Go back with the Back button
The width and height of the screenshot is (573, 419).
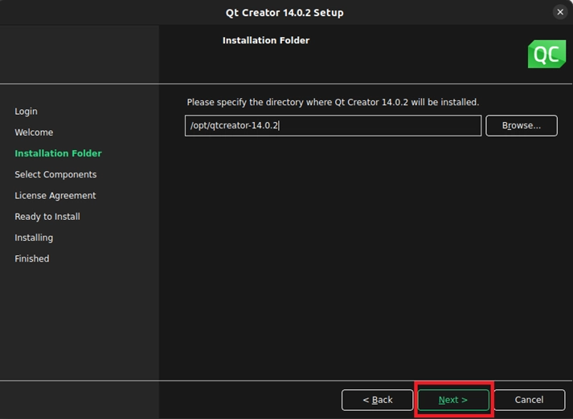point(377,400)
